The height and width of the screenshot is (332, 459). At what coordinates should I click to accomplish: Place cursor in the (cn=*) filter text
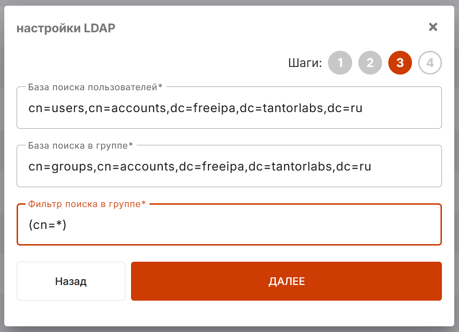pyautogui.click(x=47, y=225)
